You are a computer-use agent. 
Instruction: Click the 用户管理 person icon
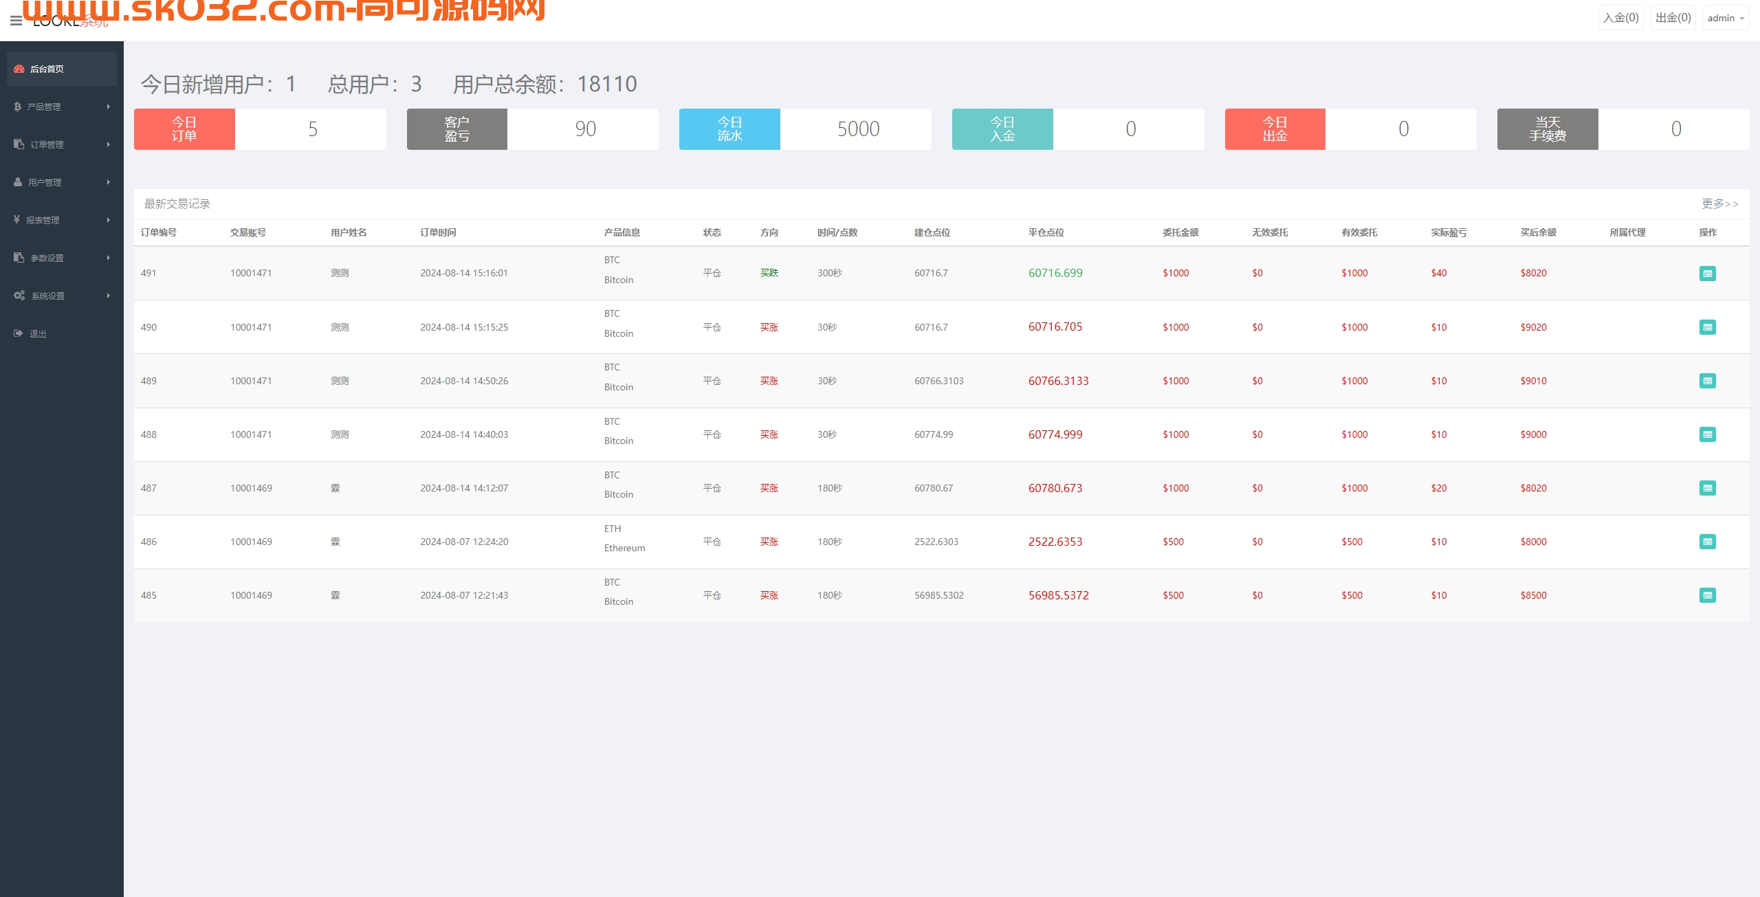coord(18,182)
